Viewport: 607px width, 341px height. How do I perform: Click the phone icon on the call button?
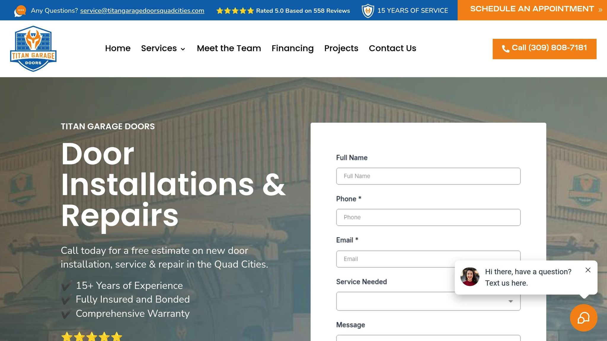(505, 49)
